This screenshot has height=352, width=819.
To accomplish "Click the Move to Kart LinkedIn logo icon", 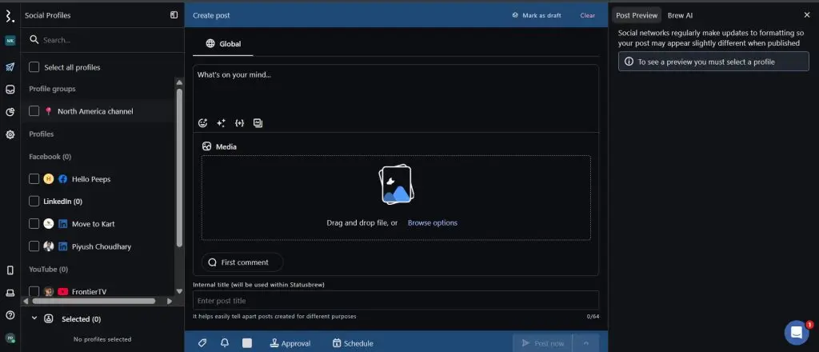I will (62, 224).
